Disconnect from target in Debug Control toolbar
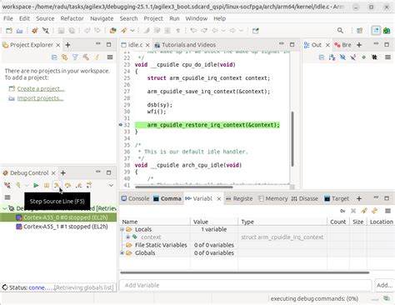395x305 pixels. (7, 185)
